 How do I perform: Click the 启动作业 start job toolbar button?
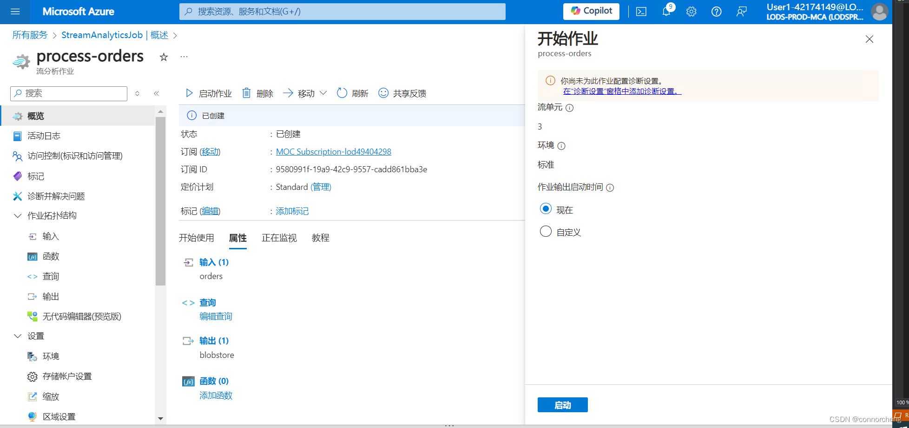click(x=209, y=93)
